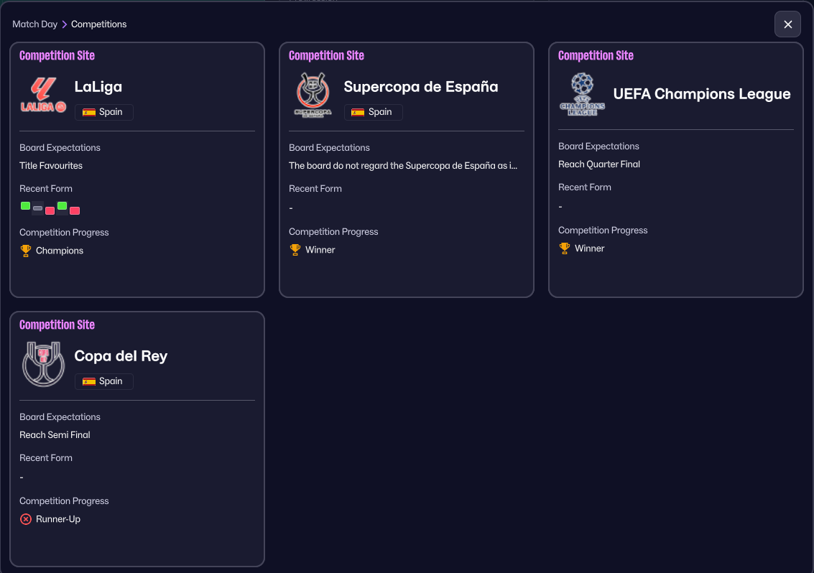This screenshot has height=573, width=814.
Task: Click the UEFA Champions League Winner trophy icon
Action: click(565, 248)
